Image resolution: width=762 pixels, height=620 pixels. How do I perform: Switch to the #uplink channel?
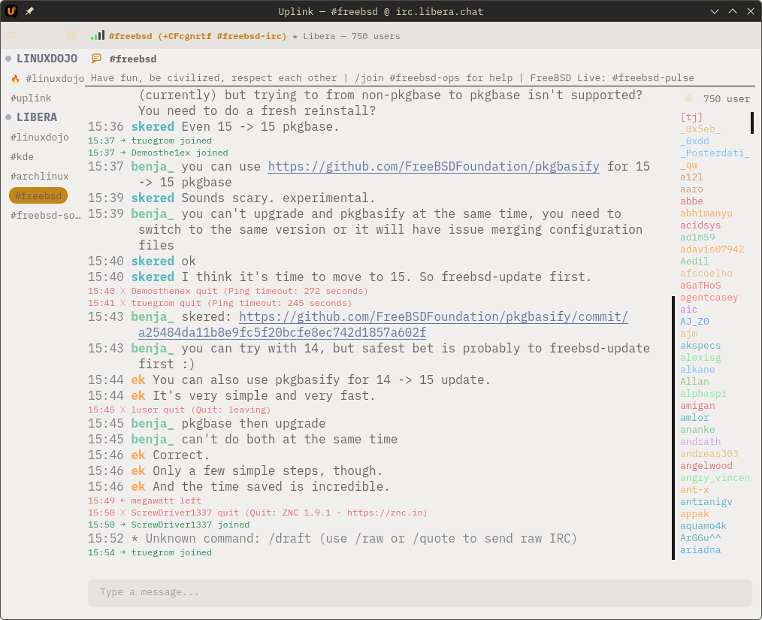(31, 98)
